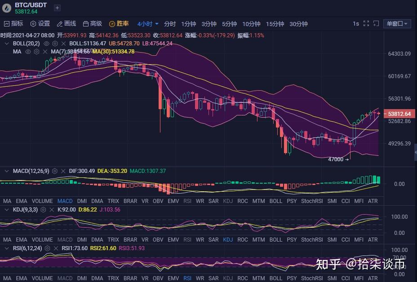
Task: Select TRIX in MACD panel indicator row
Action: 113,201
